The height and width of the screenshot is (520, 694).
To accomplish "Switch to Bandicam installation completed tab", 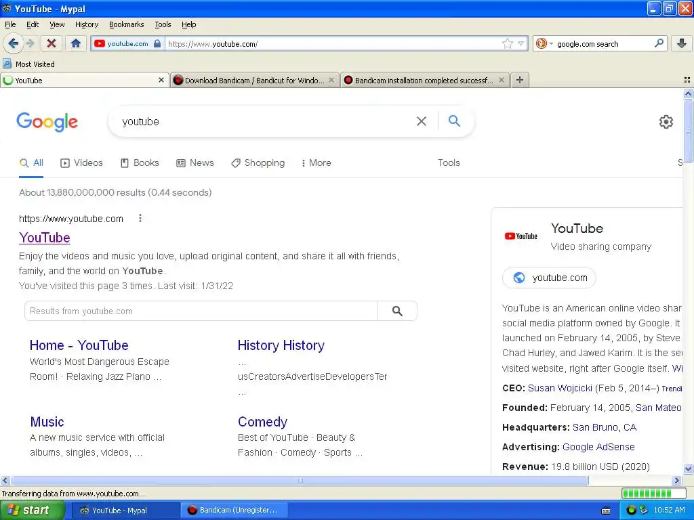I will pos(424,80).
